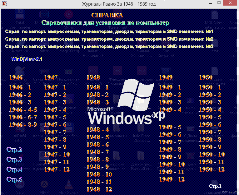Click the WinDjView-2.1 installer link
This screenshot has height=195, width=239.
pyautogui.click(x=27, y=59)
